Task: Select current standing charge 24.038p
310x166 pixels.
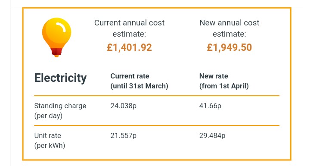Action: coord(124,106)
